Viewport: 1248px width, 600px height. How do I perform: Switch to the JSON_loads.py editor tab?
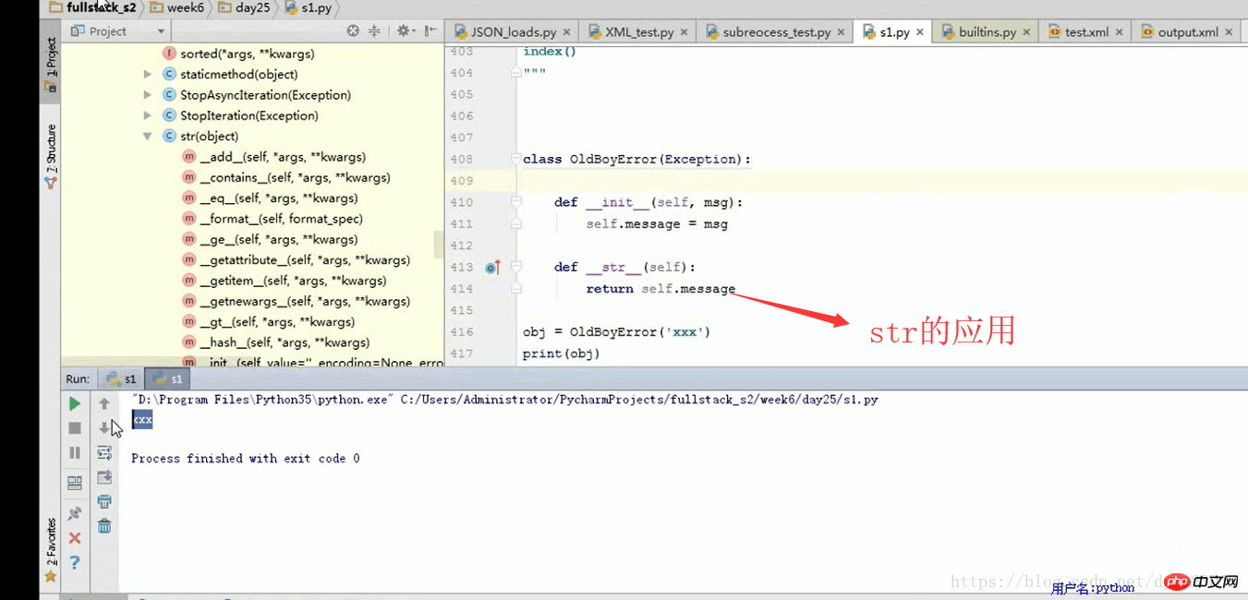(513, 31)
